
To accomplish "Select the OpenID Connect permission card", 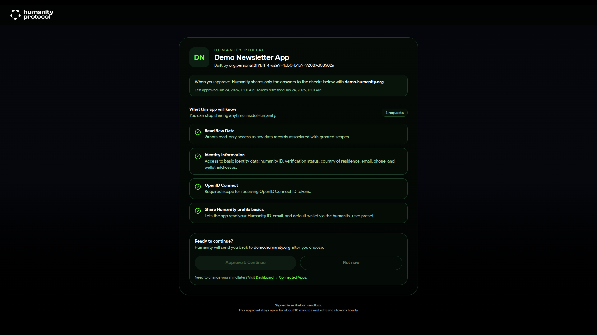I will (298, 189).
